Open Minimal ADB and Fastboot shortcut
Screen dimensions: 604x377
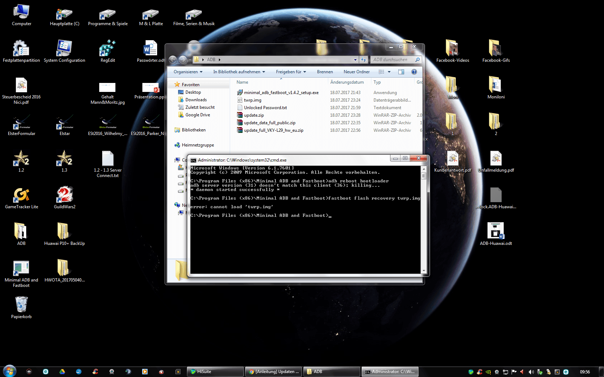tap(21, 274)
